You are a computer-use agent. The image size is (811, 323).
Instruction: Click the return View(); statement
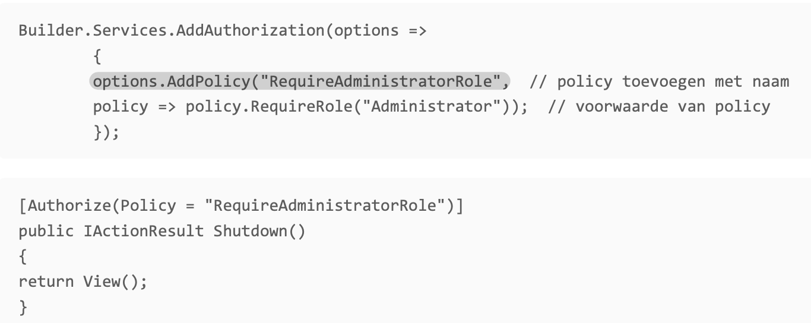[x=83, y=281]
